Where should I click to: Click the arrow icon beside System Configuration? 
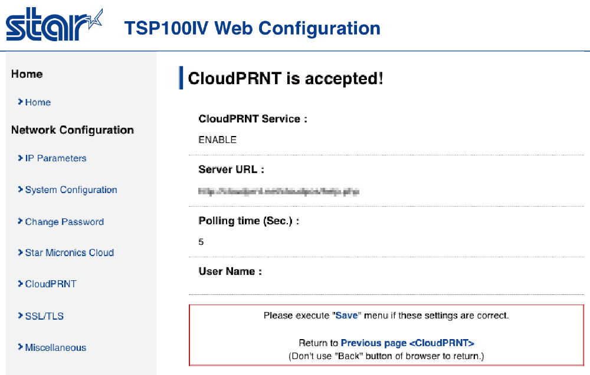[x=20, y=190]
